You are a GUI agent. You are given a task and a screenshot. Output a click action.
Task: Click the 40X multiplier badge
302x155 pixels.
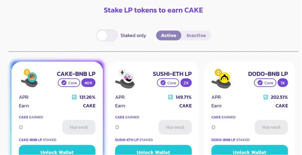pyautogui.click(x=88, y=83)
